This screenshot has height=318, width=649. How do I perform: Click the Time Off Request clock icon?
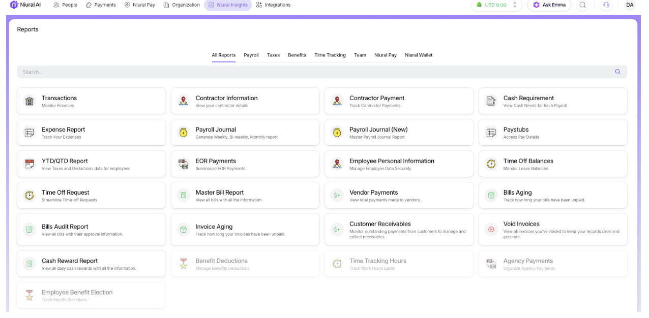point(29,196)
